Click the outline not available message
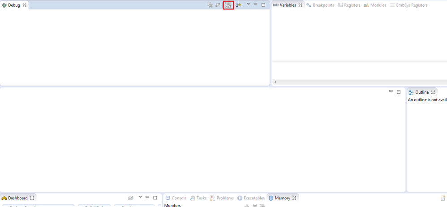Viewport: 447px width, 207px height. point(427,100)
